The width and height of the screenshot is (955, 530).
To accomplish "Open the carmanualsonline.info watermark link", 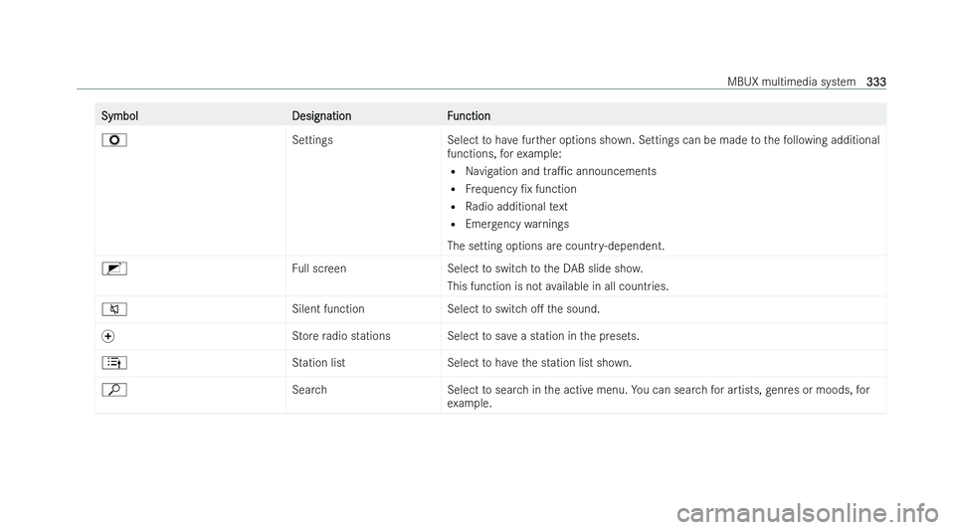I will pyautogui.click(x=807, y=513).
